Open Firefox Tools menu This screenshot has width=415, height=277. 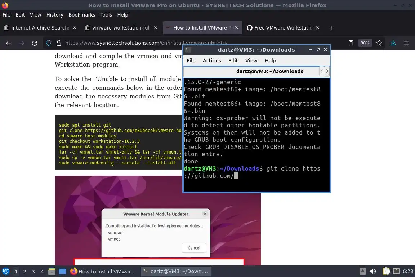106,15
